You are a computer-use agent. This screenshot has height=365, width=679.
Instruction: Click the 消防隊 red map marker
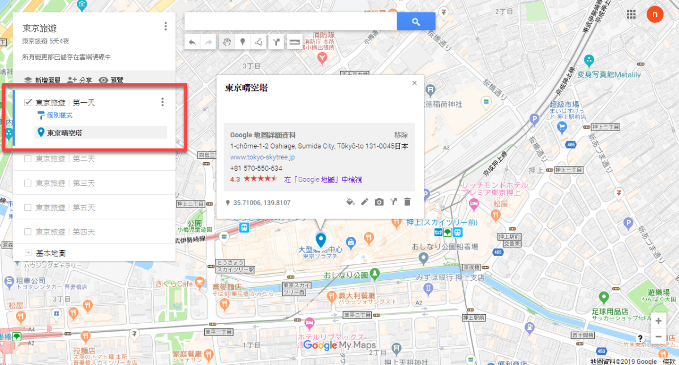(322, 57)
